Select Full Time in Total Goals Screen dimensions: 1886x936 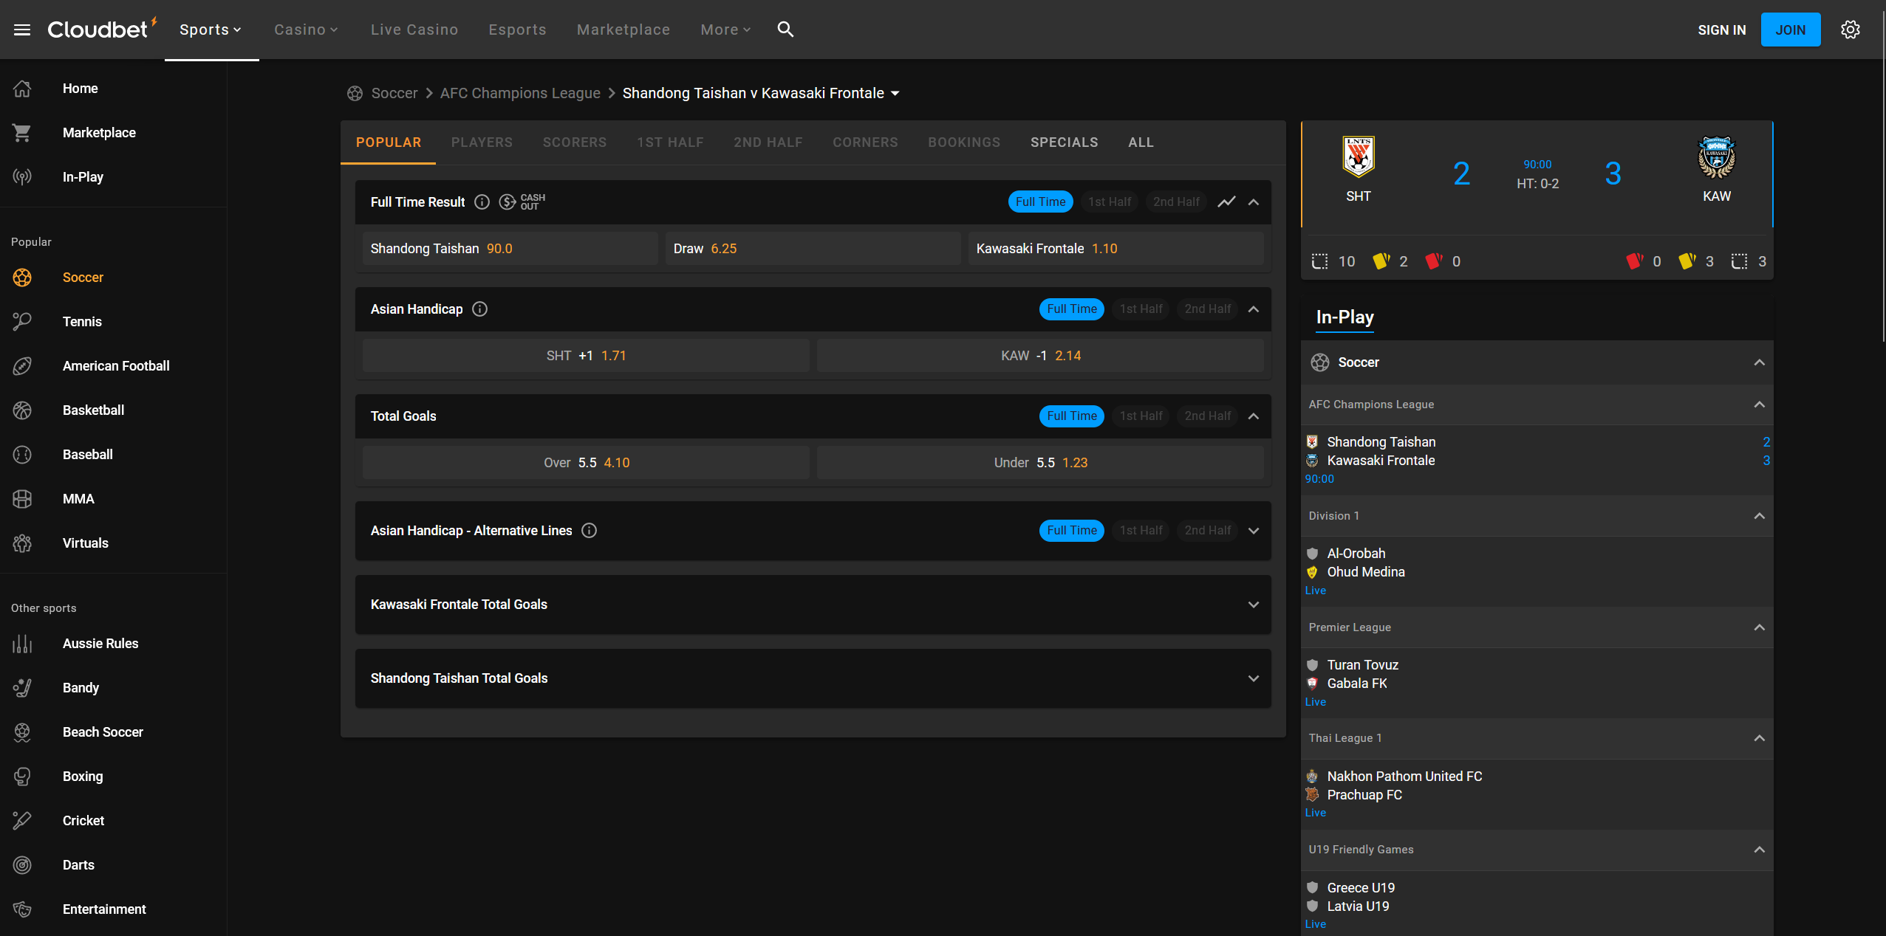click(1072, 416)
